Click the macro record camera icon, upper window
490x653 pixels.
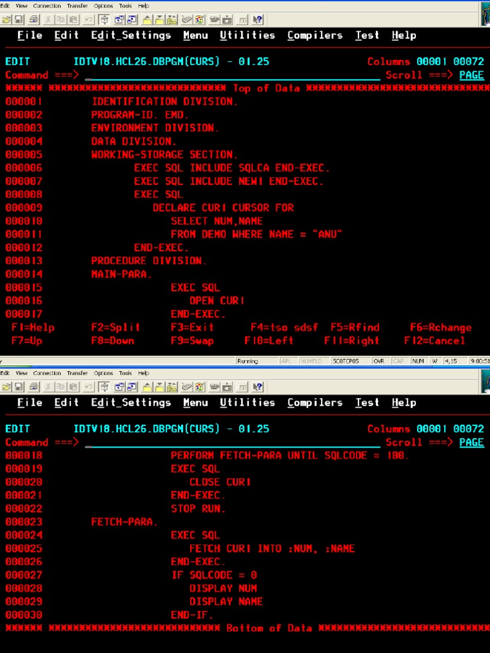coord(214,20)
